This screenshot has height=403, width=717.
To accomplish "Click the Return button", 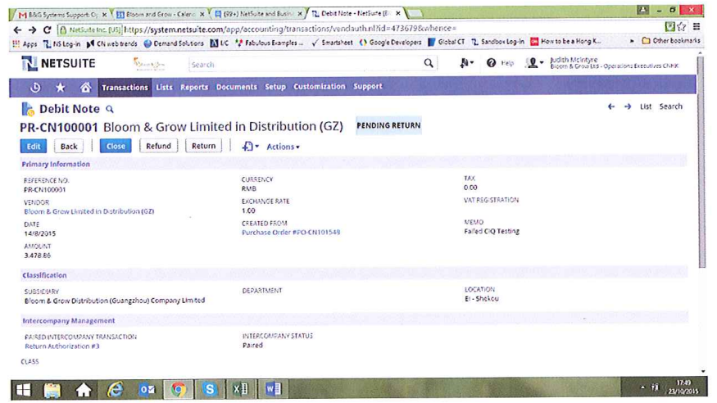I will tap(203, 146).
